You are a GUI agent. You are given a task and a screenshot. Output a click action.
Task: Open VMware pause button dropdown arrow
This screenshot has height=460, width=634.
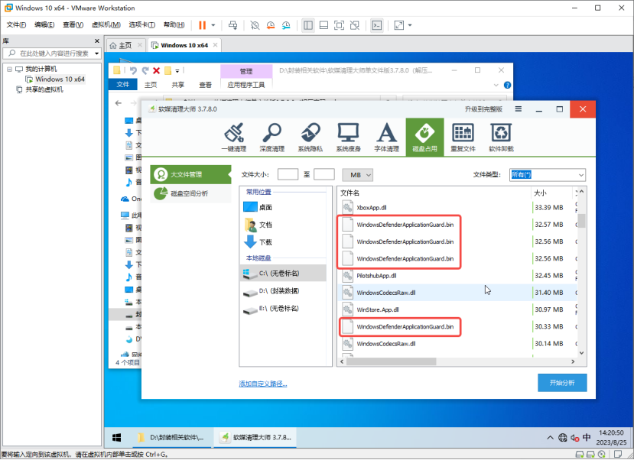214,25
